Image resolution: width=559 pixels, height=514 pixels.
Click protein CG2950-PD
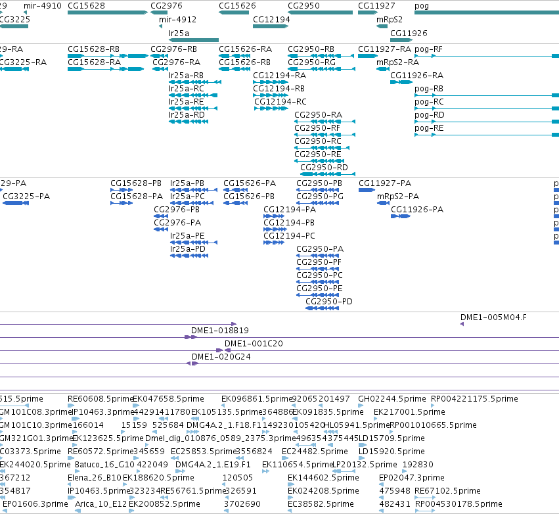point(323,308)
